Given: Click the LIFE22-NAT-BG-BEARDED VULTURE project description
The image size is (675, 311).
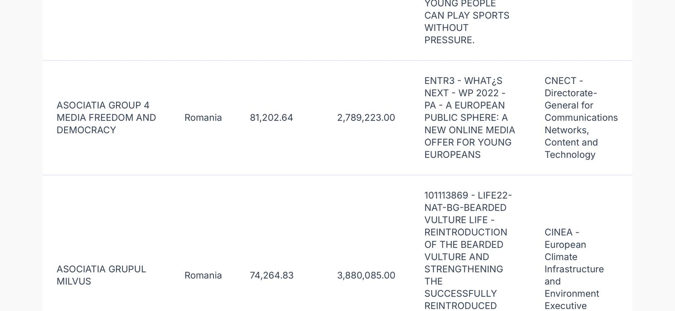Looking at the screenshot, I should tap(468, 251).
